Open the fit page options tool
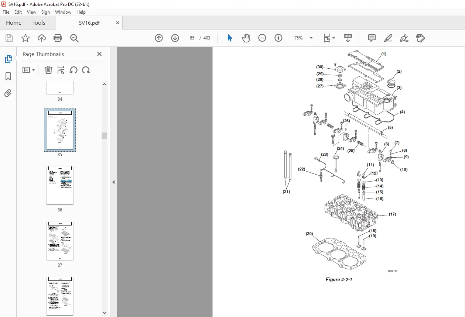This screenshot has width=465, height=317. [x=327, y=38]
